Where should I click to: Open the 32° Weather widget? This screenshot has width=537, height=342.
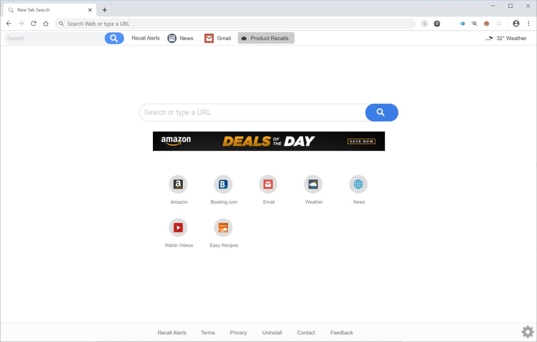(x=506, y=38)
